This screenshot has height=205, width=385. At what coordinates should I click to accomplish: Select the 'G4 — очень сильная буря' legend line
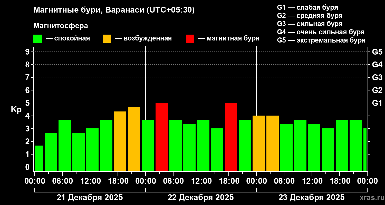point(321,32)
